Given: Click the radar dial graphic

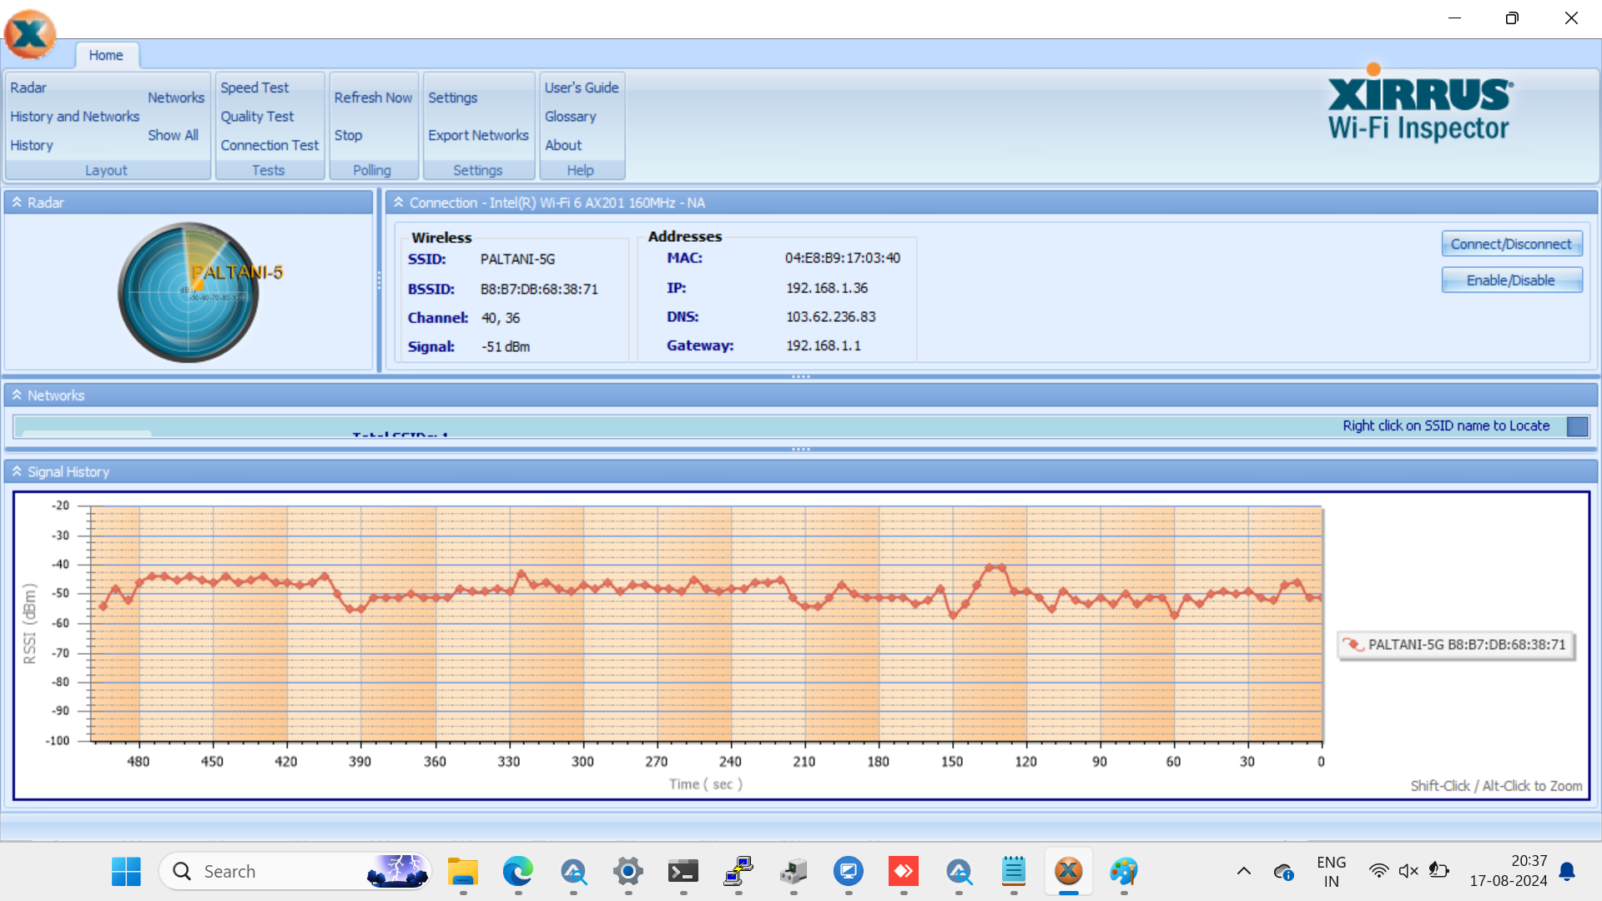Looking at the screenshot, I should pyautogui.click(x=189, y=292).
